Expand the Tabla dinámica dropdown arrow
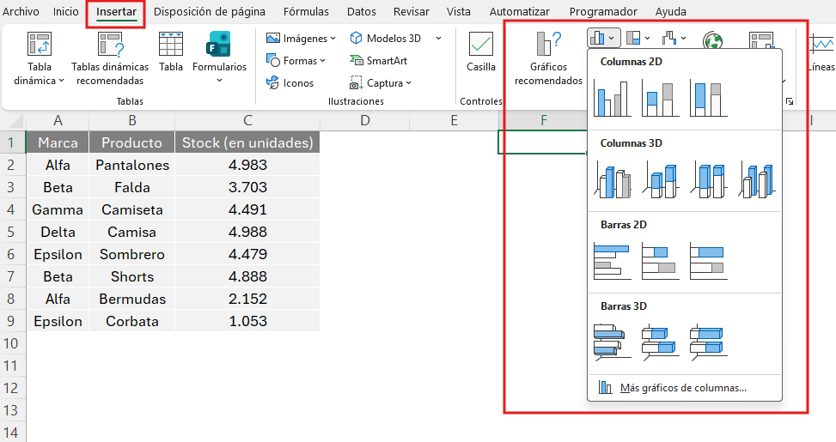Viewport: 836px width, 442px height. [x=61, y=81]
